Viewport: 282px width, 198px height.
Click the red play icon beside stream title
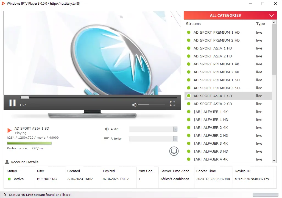point(9,130)
